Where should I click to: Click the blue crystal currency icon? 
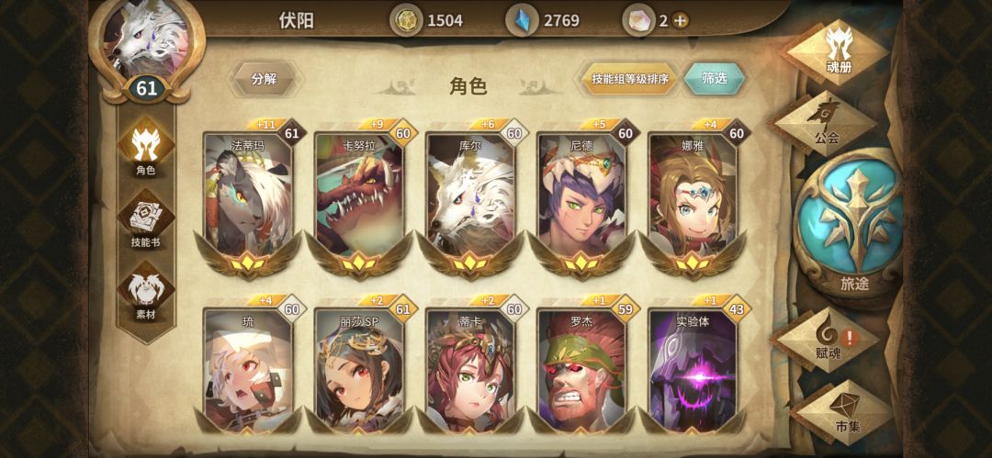(x=522, y=20)
